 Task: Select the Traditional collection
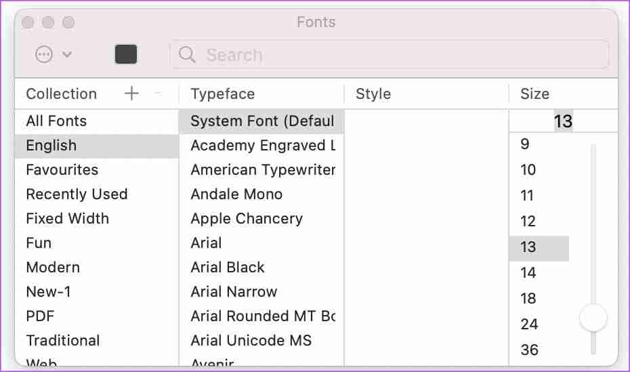(x=97, y=341)
